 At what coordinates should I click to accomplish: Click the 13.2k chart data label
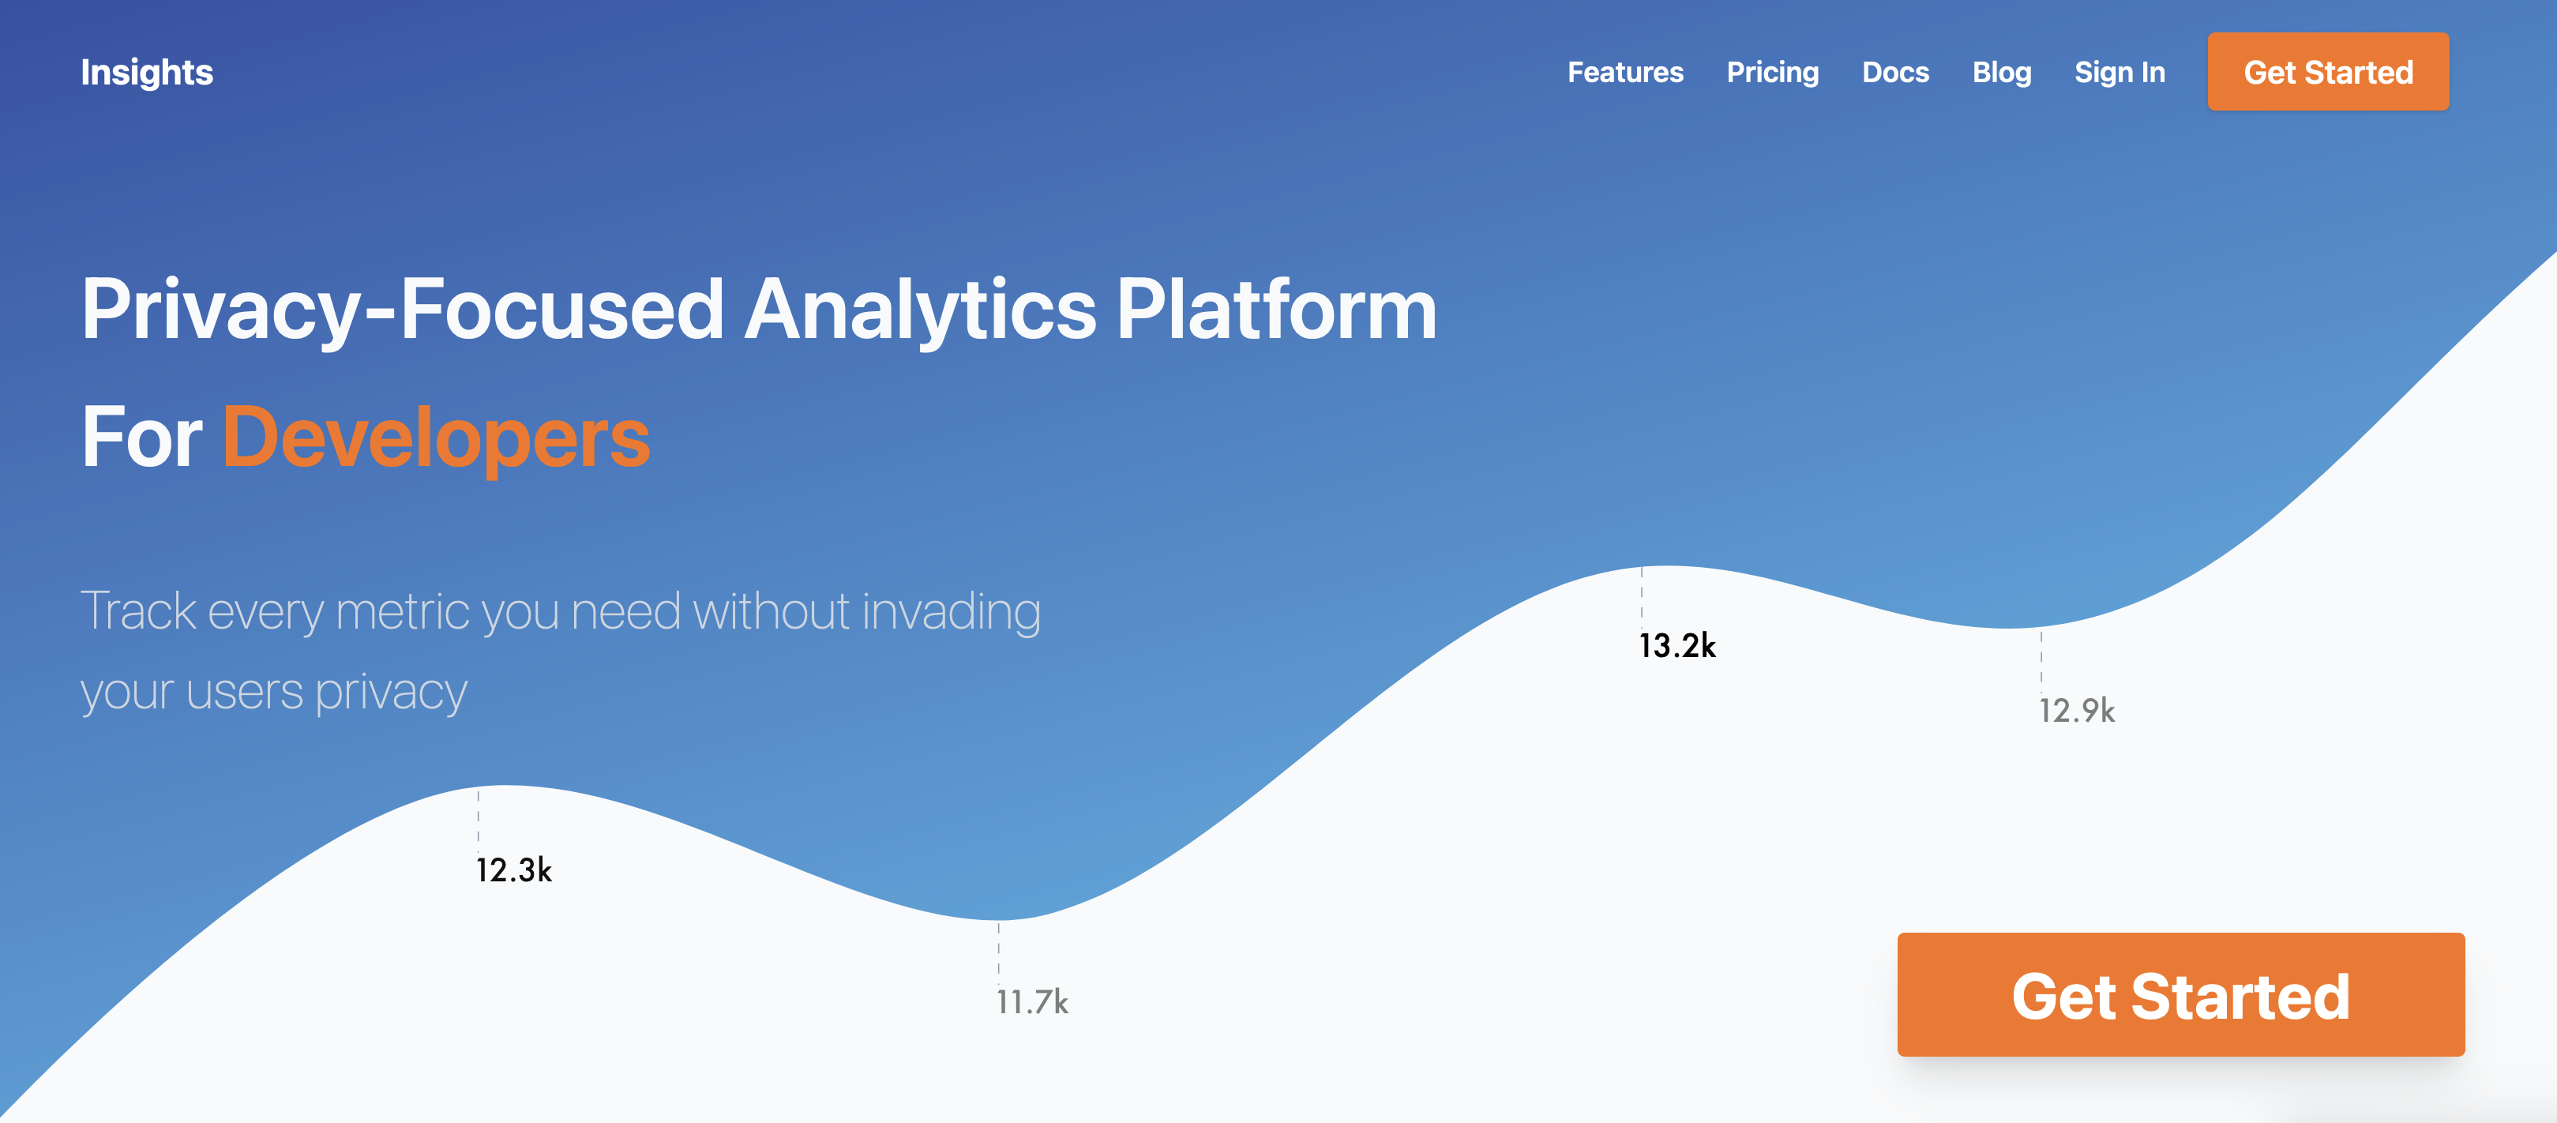click(x=1677, y=645)
